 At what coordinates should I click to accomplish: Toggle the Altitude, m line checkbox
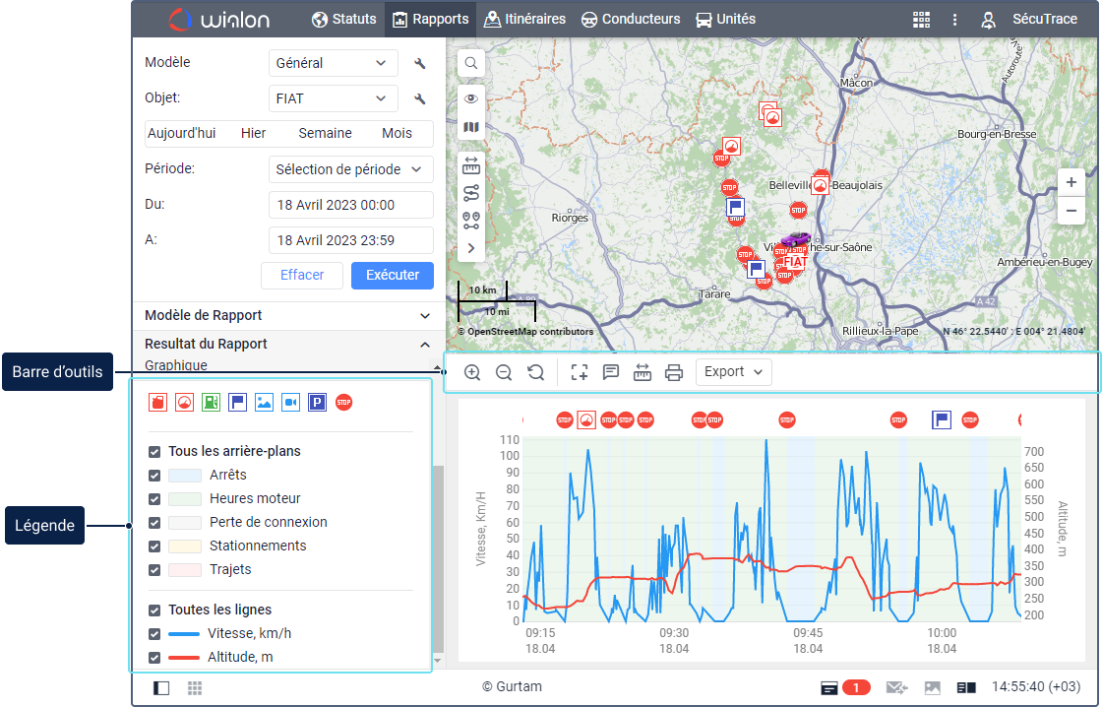click(x=154, y=658)
